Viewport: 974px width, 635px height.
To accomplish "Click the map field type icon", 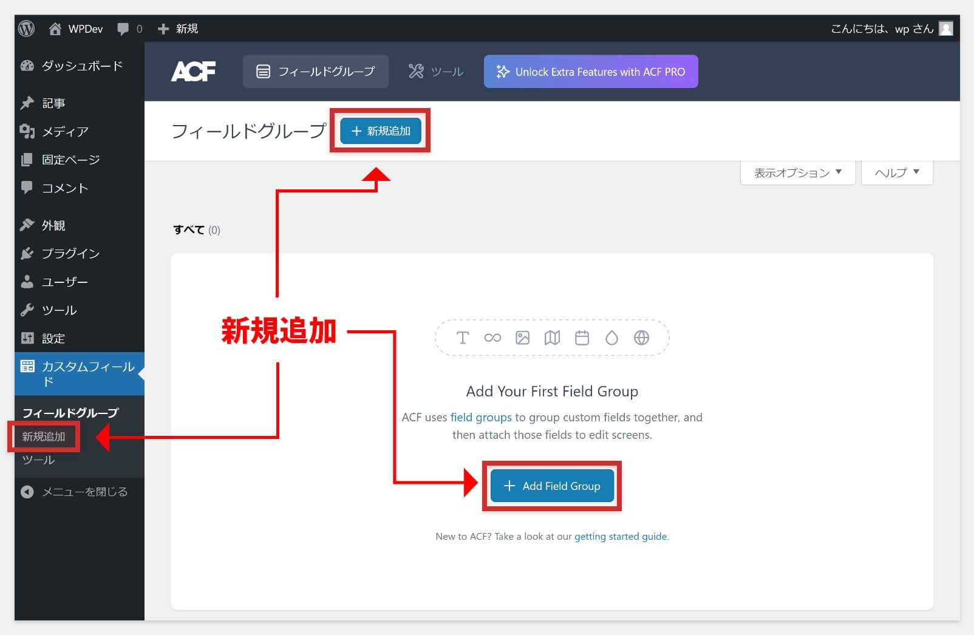I will click(x=552, y=338).
